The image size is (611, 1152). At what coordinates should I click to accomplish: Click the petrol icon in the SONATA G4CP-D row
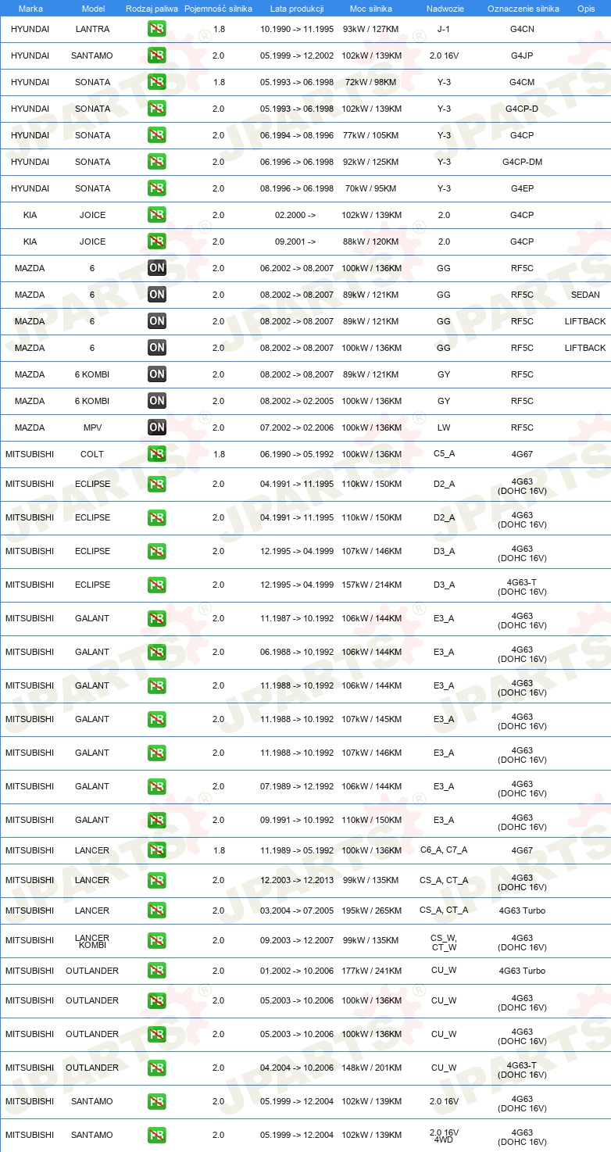click(157, 109)
